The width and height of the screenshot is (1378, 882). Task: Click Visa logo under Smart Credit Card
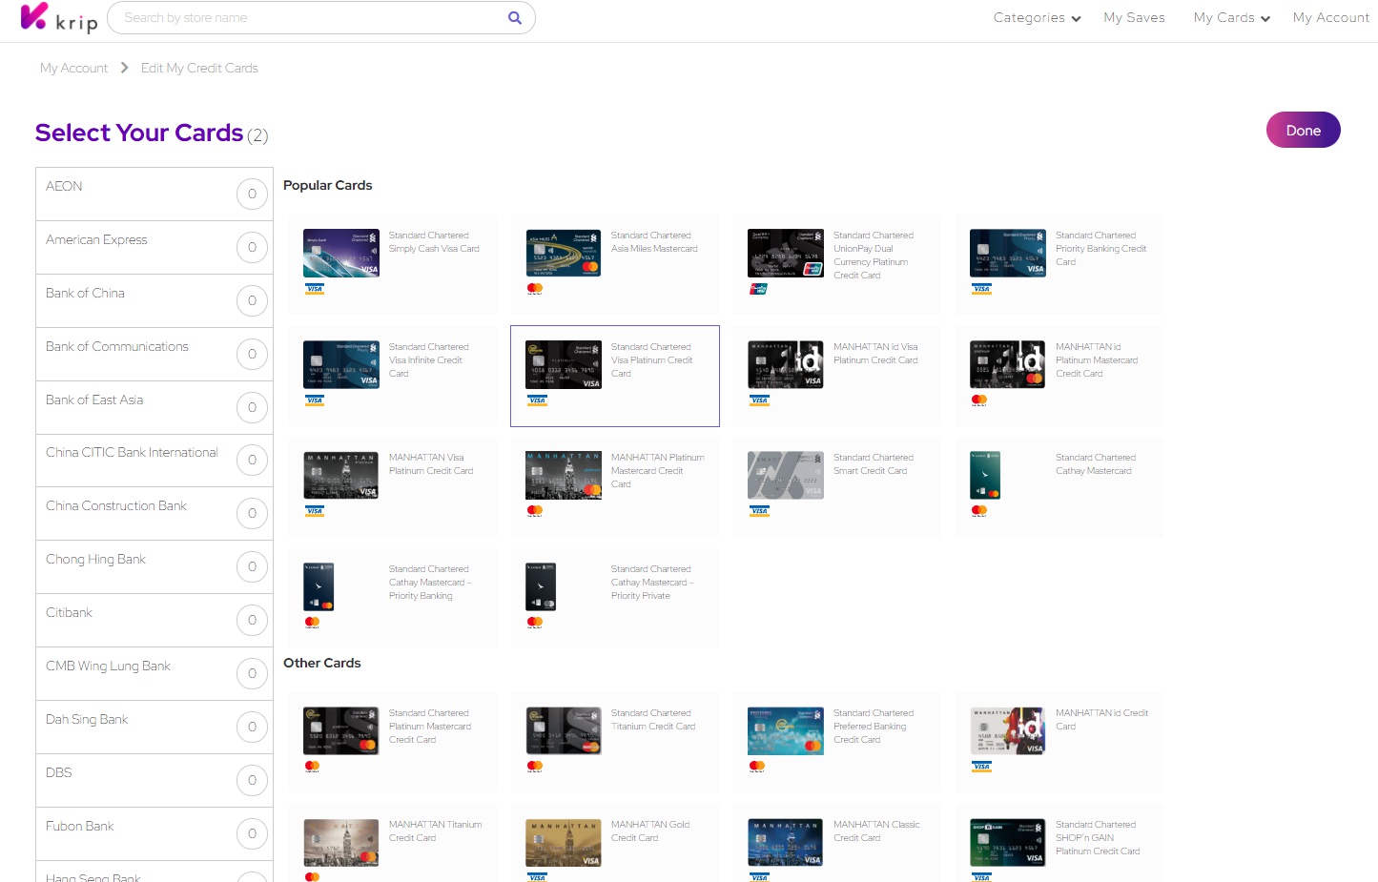tap(758, 511)
